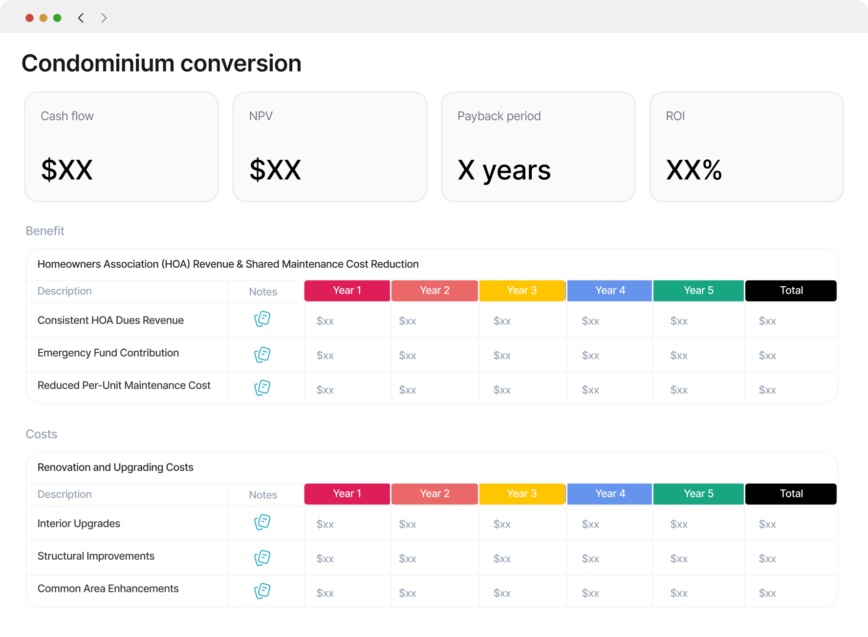This screenshot has width=868, height=637.
Task: Select Year 4 header in Benefit table
Action: coord(610,291)
